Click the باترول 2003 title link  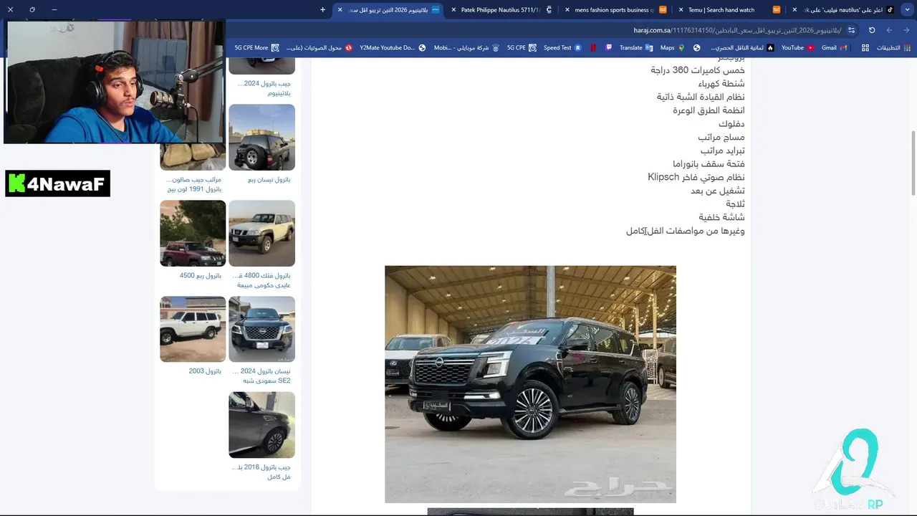[205, 371]
